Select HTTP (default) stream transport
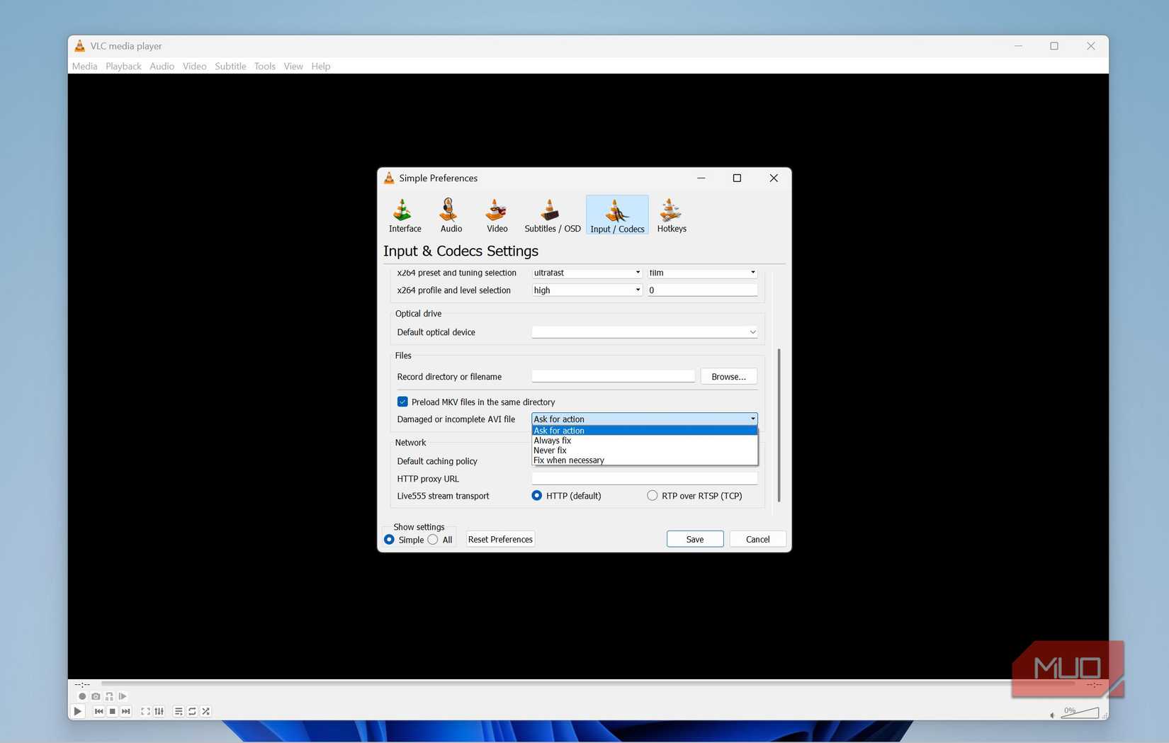 click(x=536, y=496)
